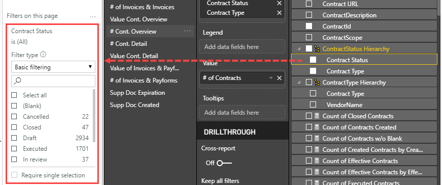
Task: Enable Require single selection checkbox
Action: click(x=14, y=175)
